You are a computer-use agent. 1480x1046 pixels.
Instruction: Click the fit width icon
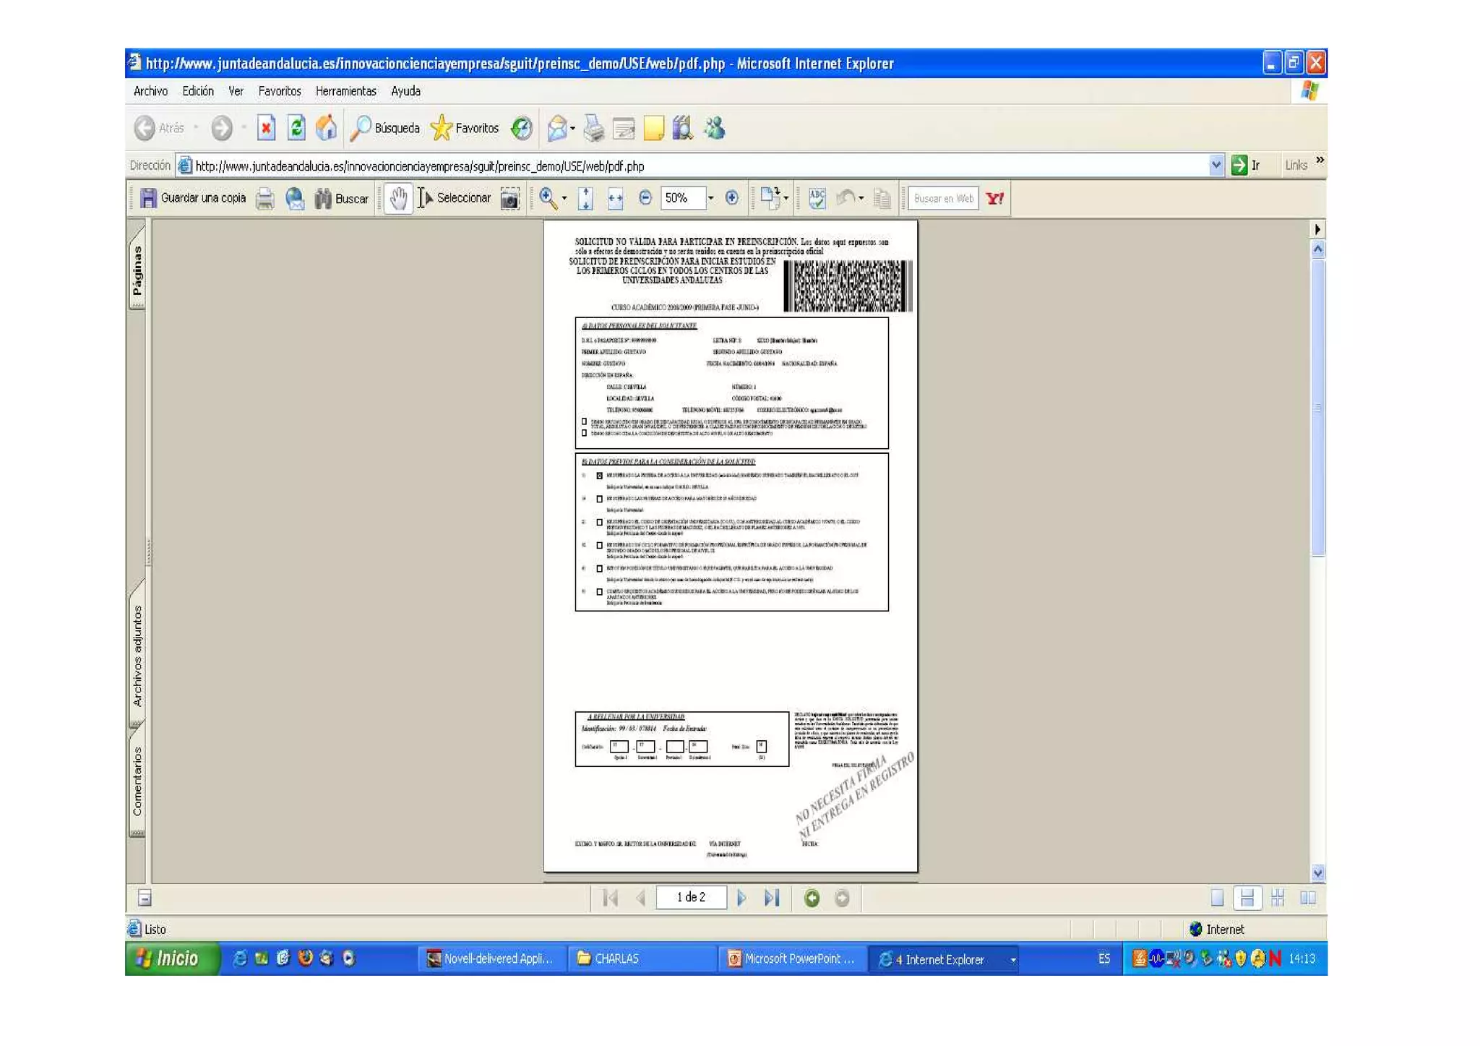click(615, 199)
